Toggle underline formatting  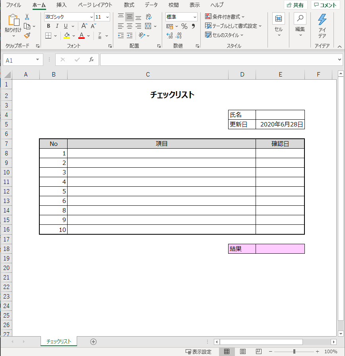pos(65,26)
